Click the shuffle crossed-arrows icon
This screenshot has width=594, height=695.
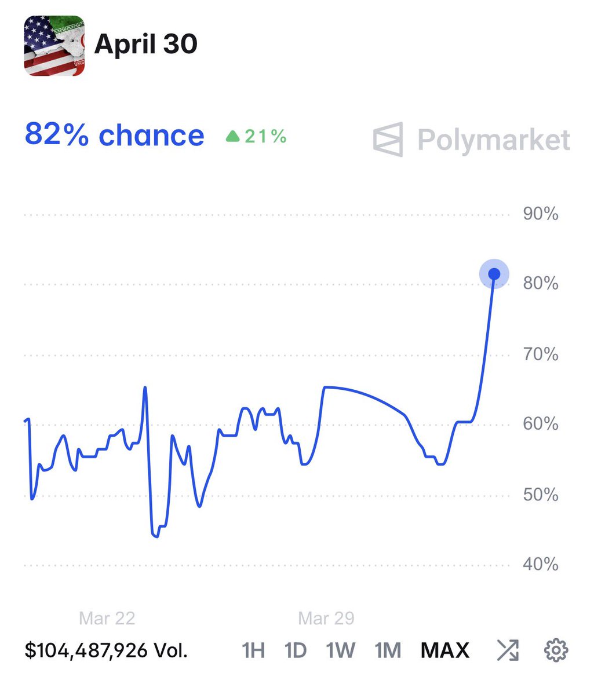point(508,650)
